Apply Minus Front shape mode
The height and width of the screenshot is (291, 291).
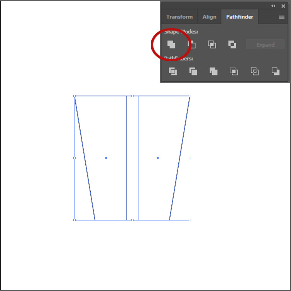pyautogui.click(x=192, y=45)
